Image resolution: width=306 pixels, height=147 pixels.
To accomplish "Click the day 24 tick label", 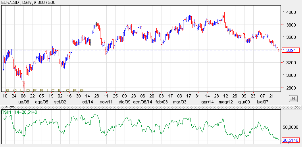I will click(x=14, y=96).
